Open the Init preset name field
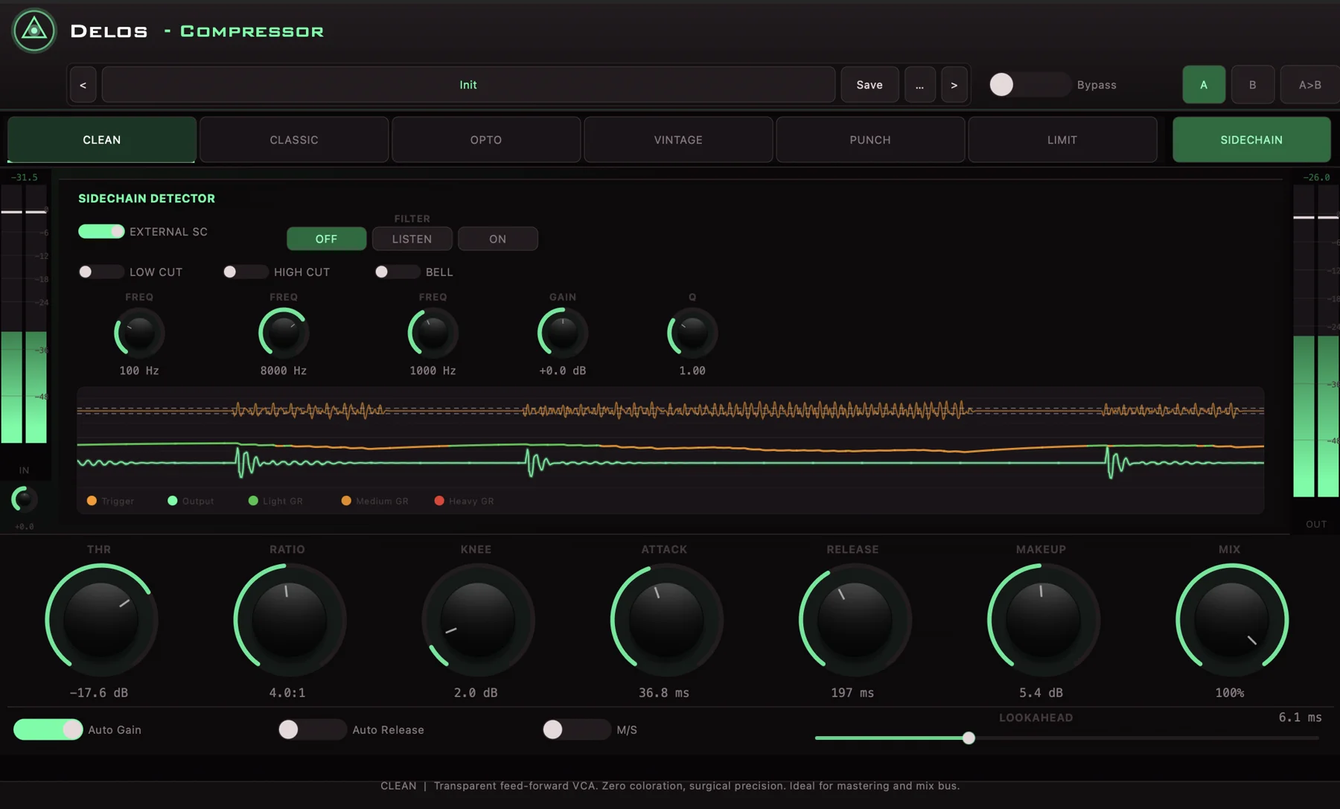The width and height of the screenshot is (1340, 809). pyautogui.click(x=468, y=85)
